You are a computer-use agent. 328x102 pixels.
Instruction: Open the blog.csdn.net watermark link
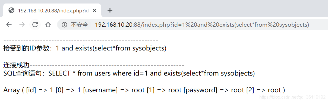292,97
